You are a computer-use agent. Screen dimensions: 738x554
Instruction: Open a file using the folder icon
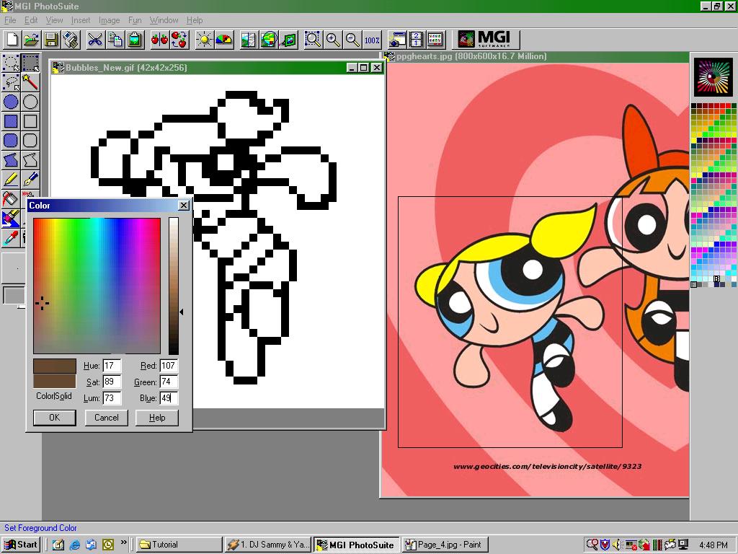tap(32, 40)
